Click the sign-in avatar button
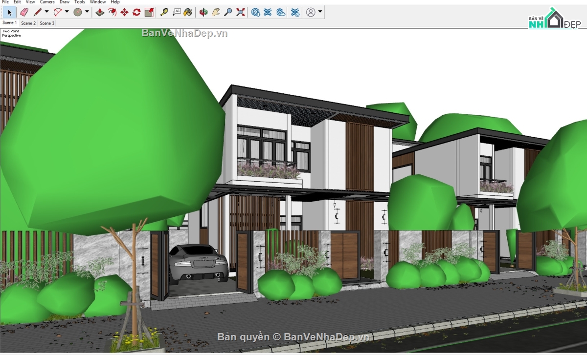587x355 pixels. click(x=311, y=13)
